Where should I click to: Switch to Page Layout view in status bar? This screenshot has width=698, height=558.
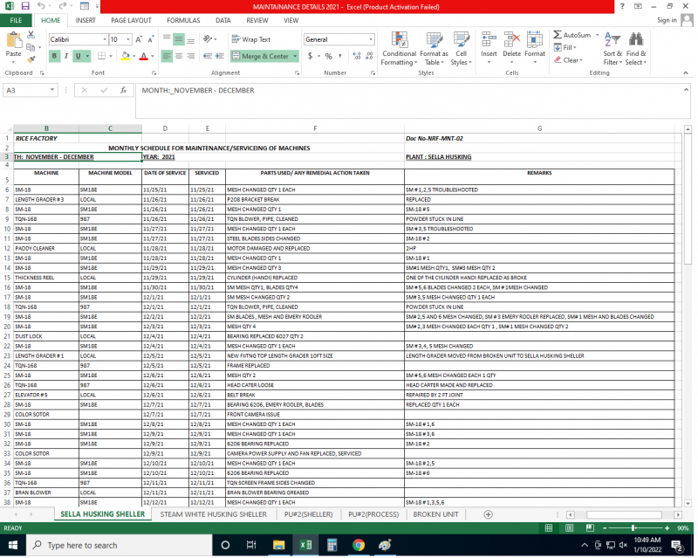(x=569, y=528)
